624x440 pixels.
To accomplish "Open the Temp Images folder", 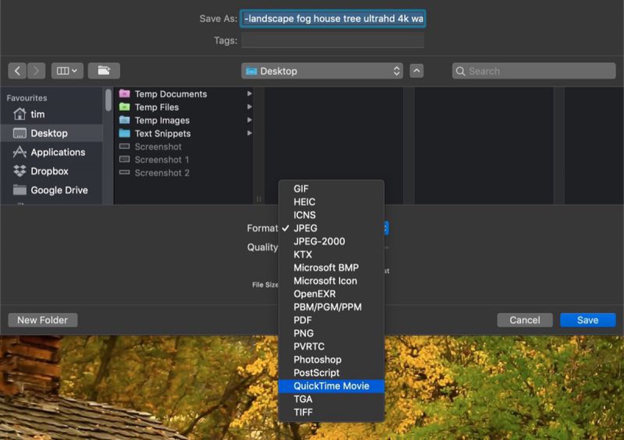I will 162,120.
